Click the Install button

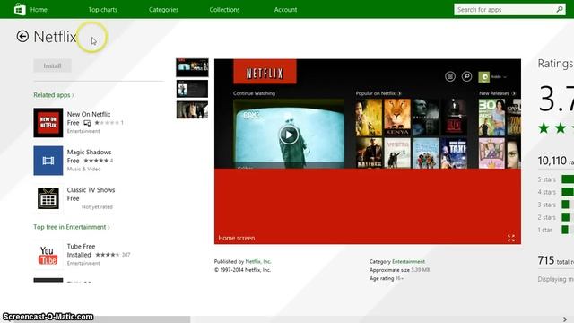pyautogui.click(x=52, y=65)
